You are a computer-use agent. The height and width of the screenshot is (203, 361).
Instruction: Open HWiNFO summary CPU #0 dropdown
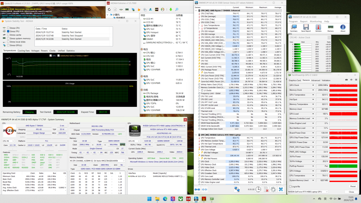point(8,141)
